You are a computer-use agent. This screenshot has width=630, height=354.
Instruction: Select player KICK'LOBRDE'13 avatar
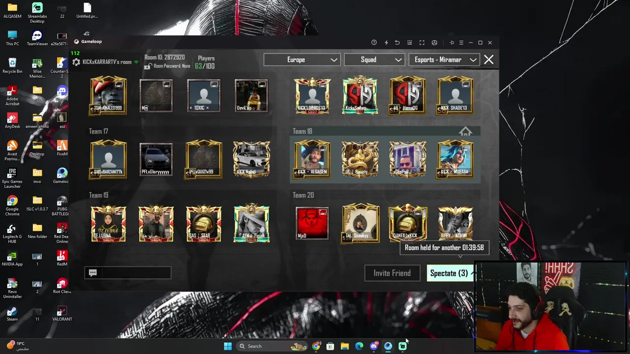(x=312, y=95)
